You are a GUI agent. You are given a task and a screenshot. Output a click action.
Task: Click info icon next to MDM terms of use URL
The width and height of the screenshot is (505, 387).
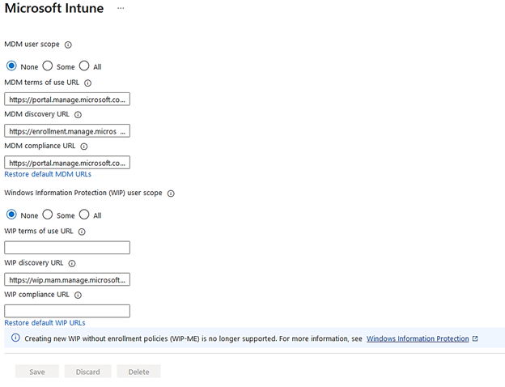(87, 83)
